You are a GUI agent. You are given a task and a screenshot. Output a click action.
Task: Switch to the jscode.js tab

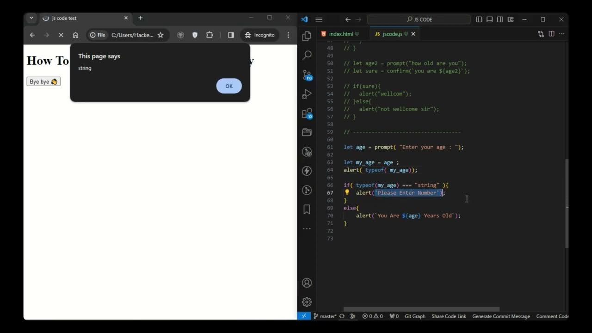point(392,34)
